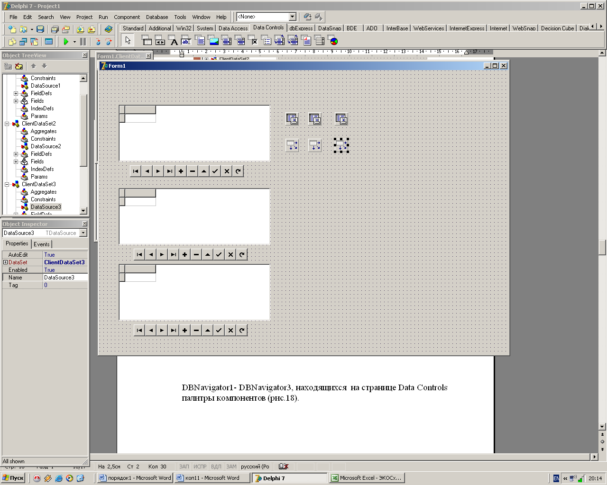Click the Save All toolbar icon
The width and height of the screenshot is (607, 485).
click(55, 29)
